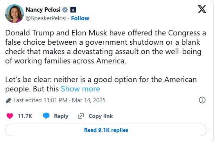This screenshot has height=142, width=214.
Task: Select the Reply text label
Action: tap(61, 116)
